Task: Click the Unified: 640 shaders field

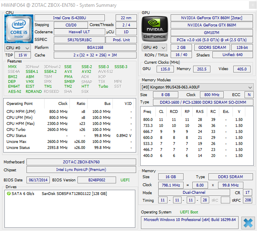Action: point(233,55)
